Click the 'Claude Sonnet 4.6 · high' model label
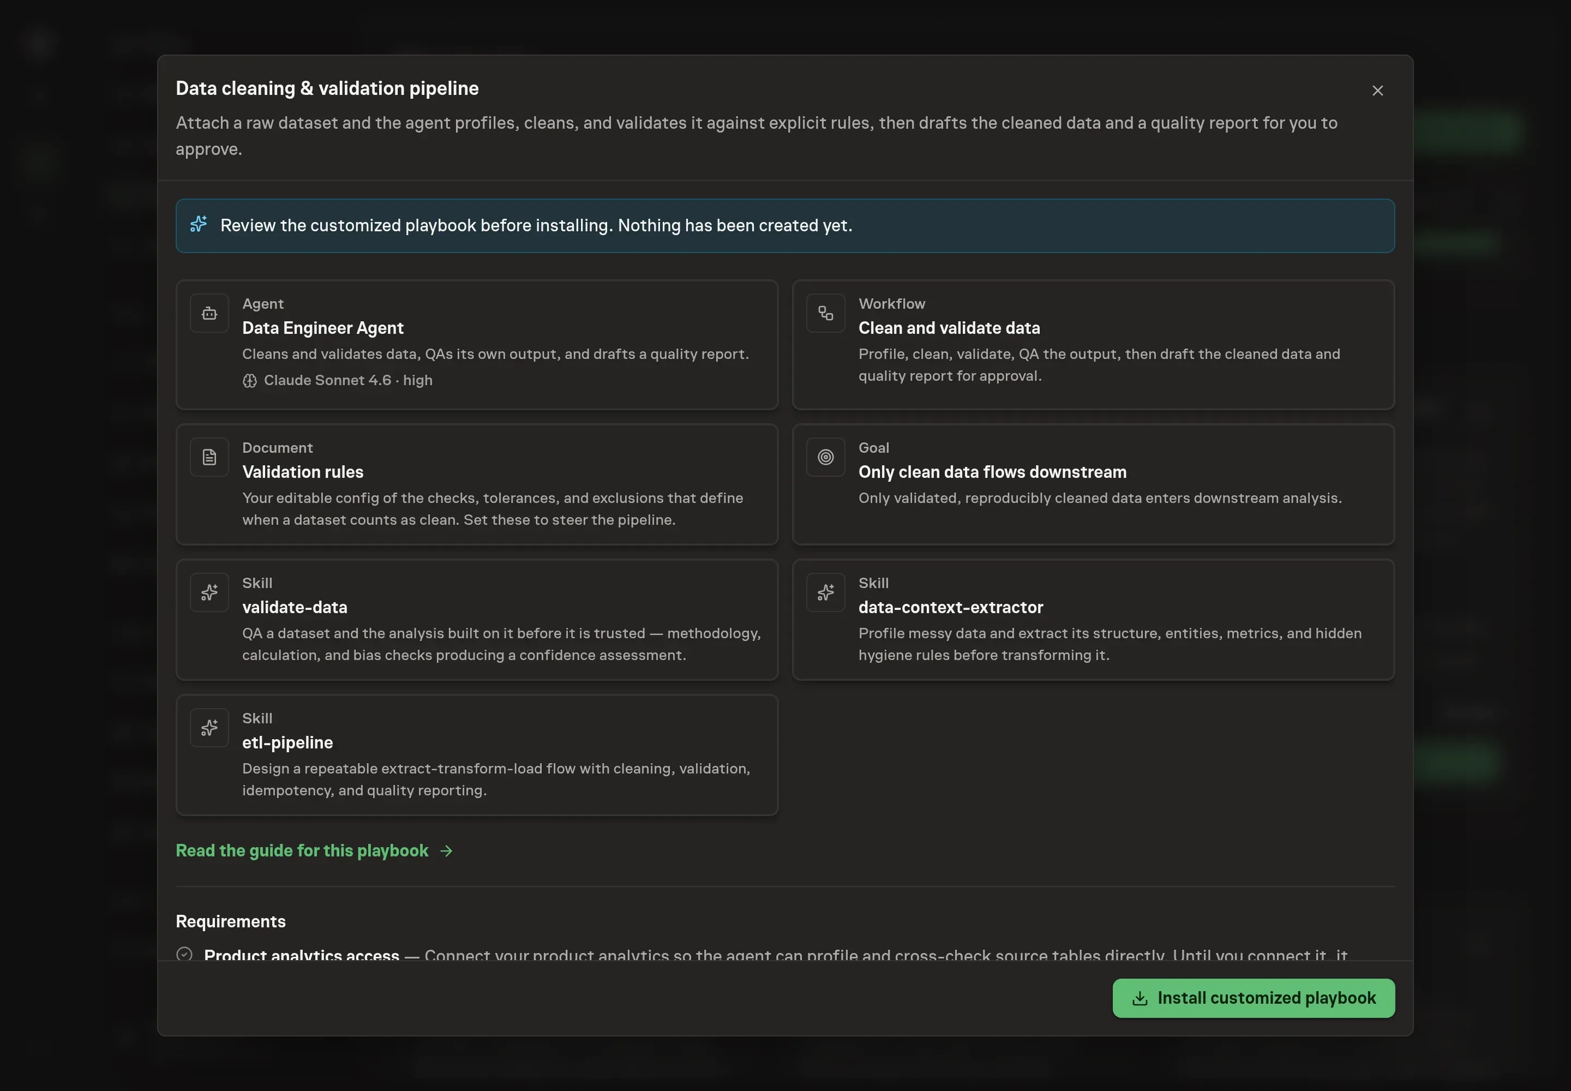 point(348,381)
